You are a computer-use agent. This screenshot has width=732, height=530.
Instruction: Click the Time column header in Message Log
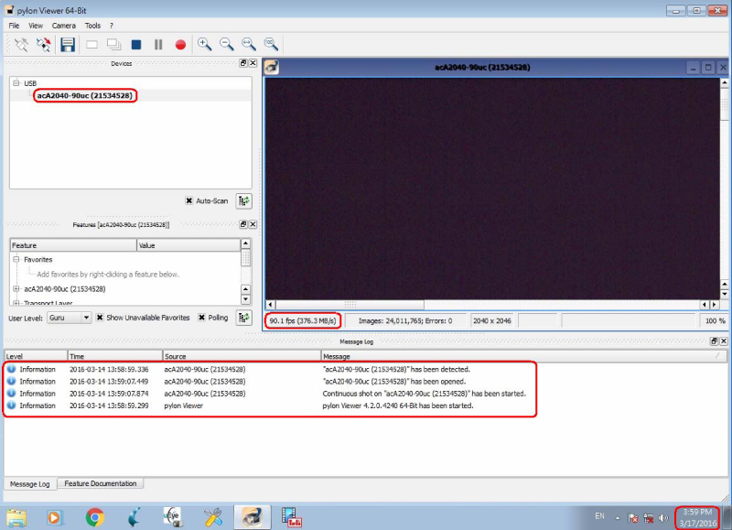(114, 355)
